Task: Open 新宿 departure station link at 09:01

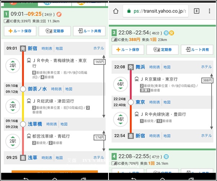Action: click(x=32, y=48)
